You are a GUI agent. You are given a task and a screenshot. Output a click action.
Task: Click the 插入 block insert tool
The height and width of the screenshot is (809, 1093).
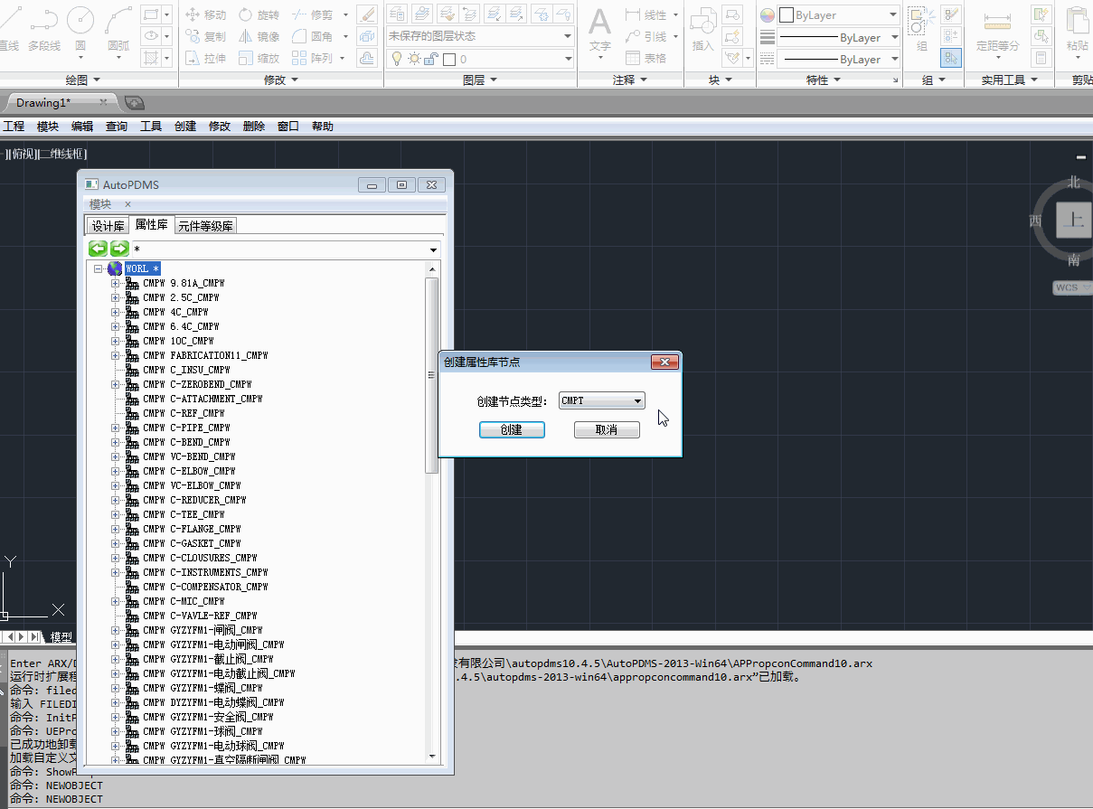pos(702,29)
